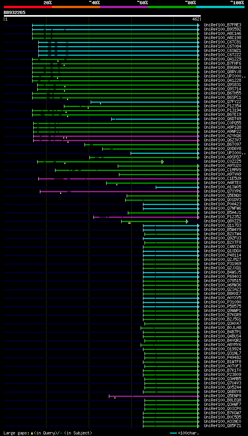Select the UniRef100_B6T097 label
The height and width of the screenshot is (436, 248).
[x=222, y=144]
